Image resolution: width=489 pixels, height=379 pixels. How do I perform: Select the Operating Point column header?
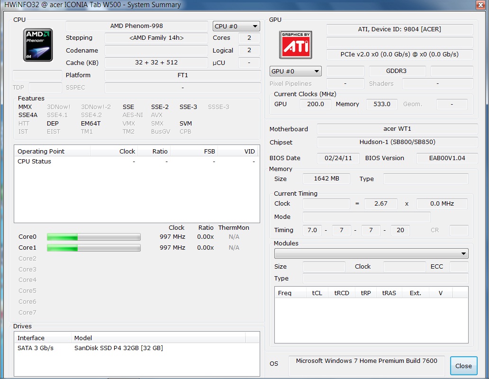coord(52,151)
